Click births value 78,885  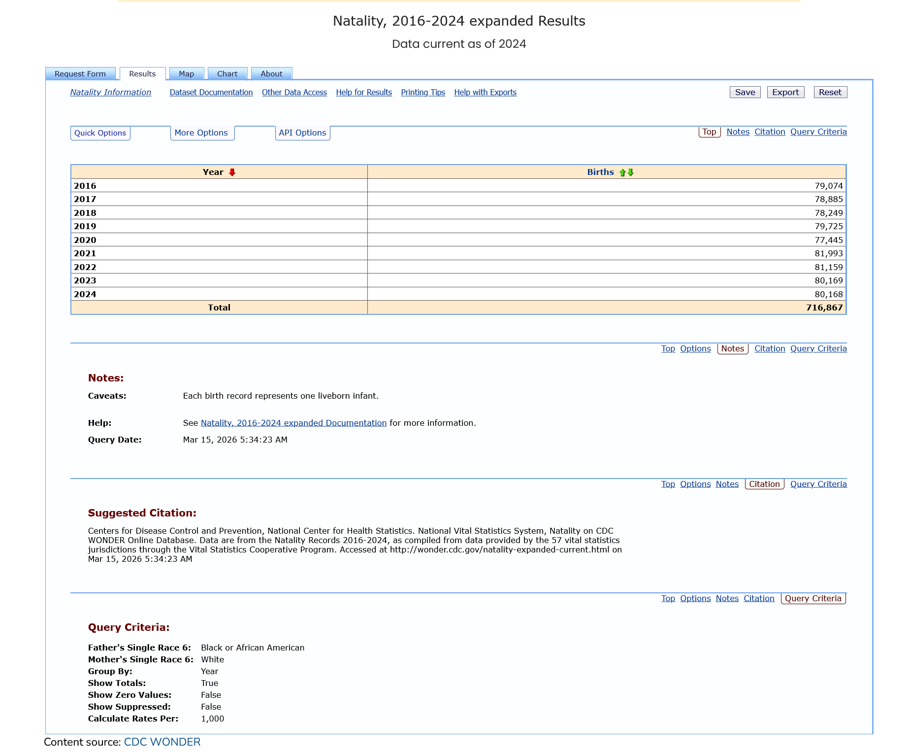829,199
